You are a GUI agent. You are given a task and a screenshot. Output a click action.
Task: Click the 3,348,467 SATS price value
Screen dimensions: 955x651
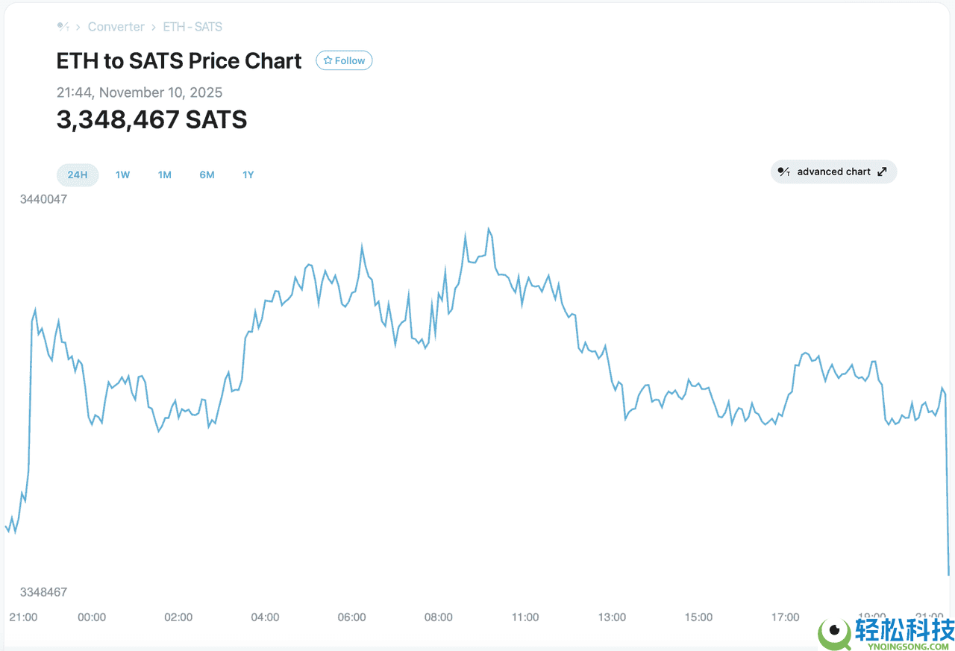pos(151,119)
